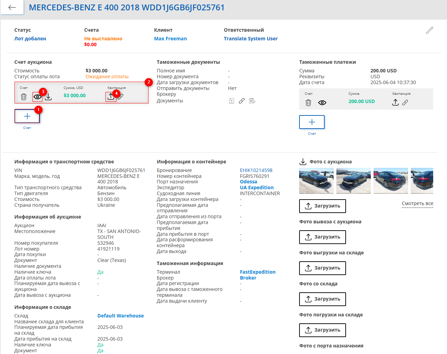Upload photos for 'Фото со склада'

(323, 299)
